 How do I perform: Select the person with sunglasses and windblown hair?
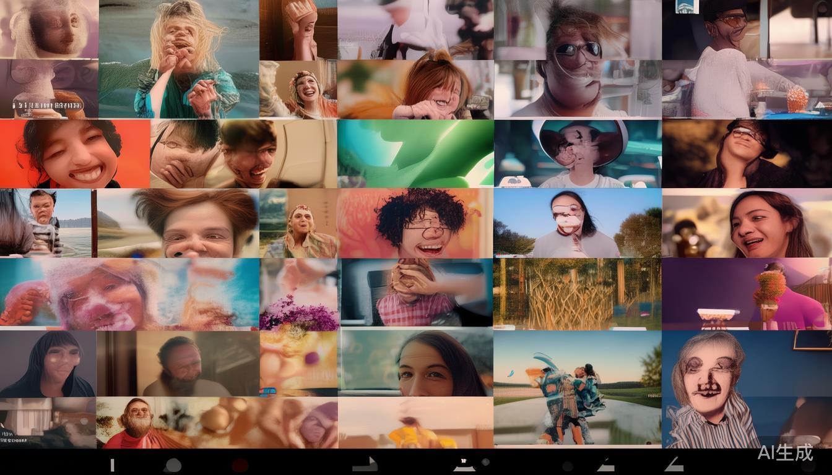coord(577,59)
